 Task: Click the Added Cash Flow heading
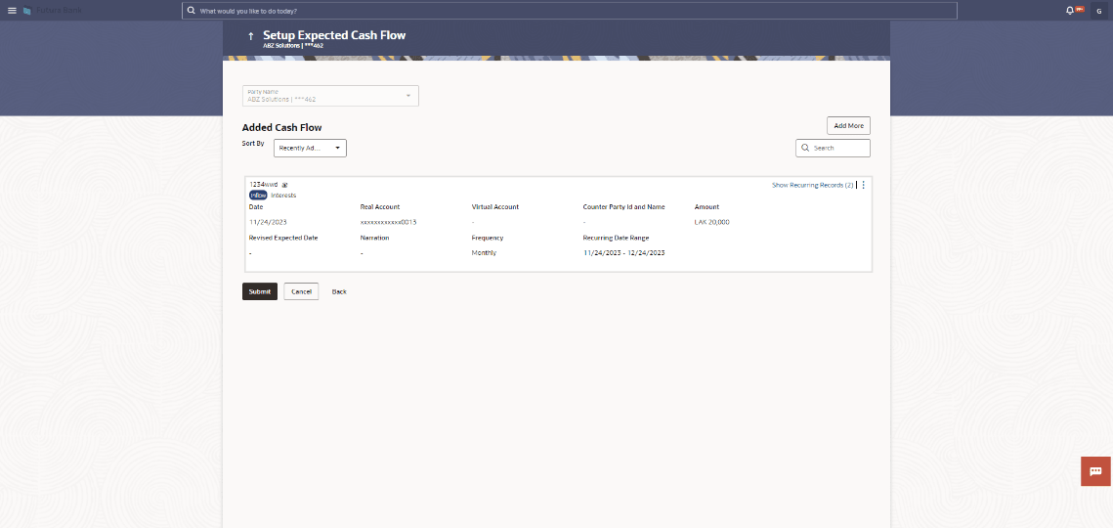click(x=281, y=128)
